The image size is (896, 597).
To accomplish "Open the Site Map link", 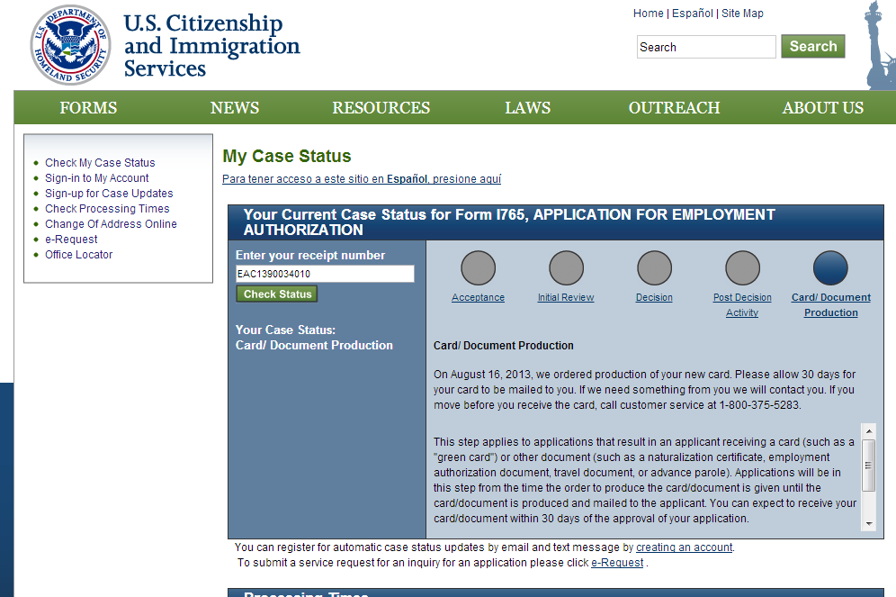I will pos(742,14).
